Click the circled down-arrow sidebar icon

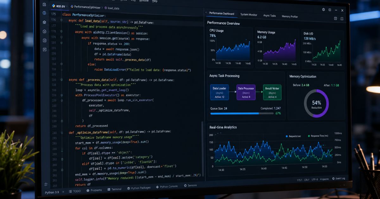(44, 13)
